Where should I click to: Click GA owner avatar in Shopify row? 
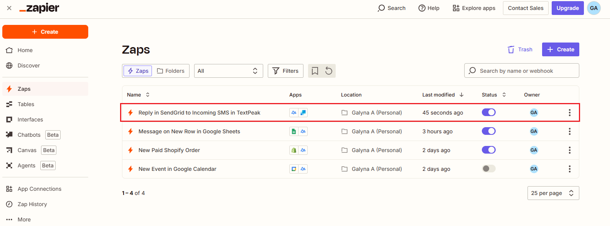tap(534, 150)
